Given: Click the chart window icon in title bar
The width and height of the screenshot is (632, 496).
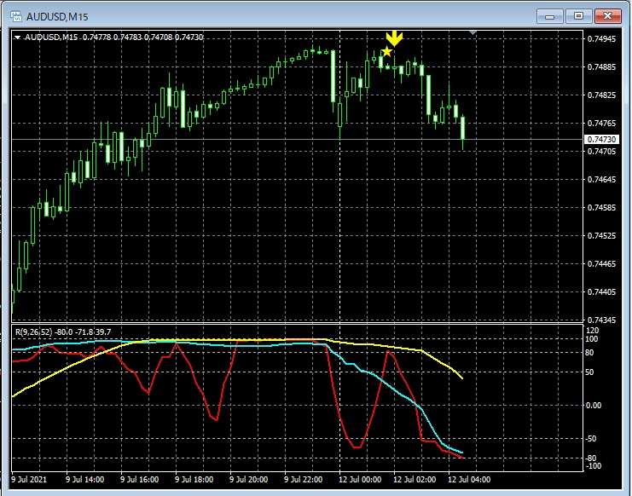Looking at the screenshot, I should pos(14,15).
